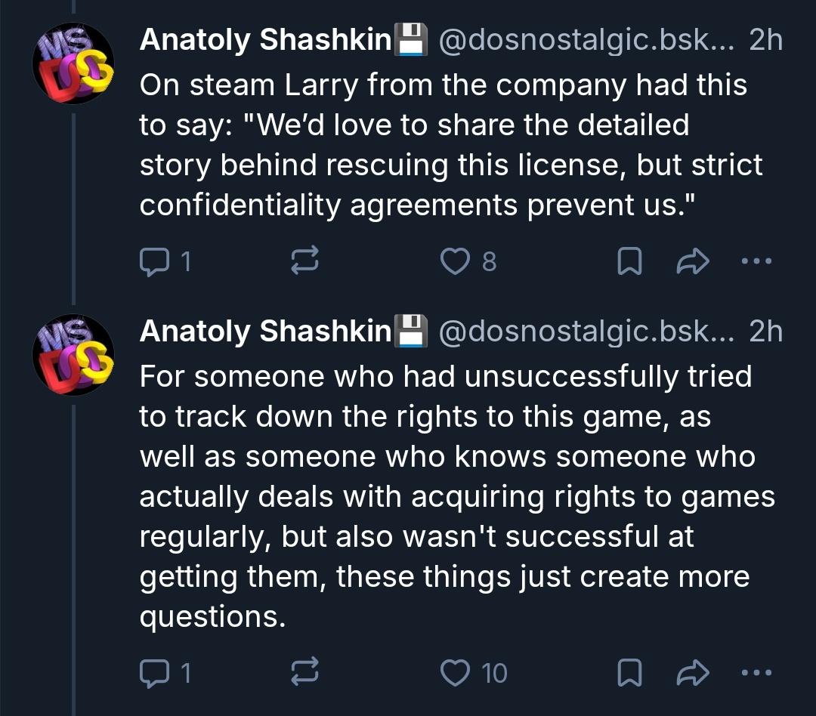Open more options on second post
Image resolution: width=816 pixels, height=716 pixels.
click(x=756, y=673)
